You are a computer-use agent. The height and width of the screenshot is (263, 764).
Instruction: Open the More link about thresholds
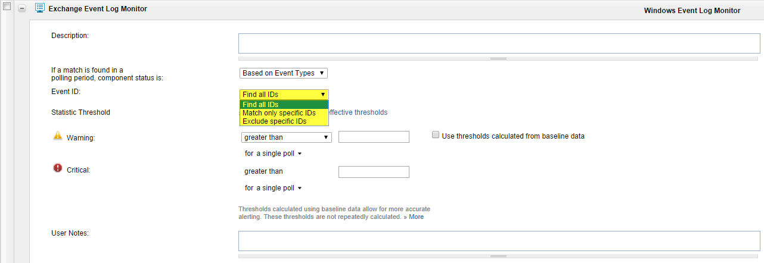tap(416, 217)
